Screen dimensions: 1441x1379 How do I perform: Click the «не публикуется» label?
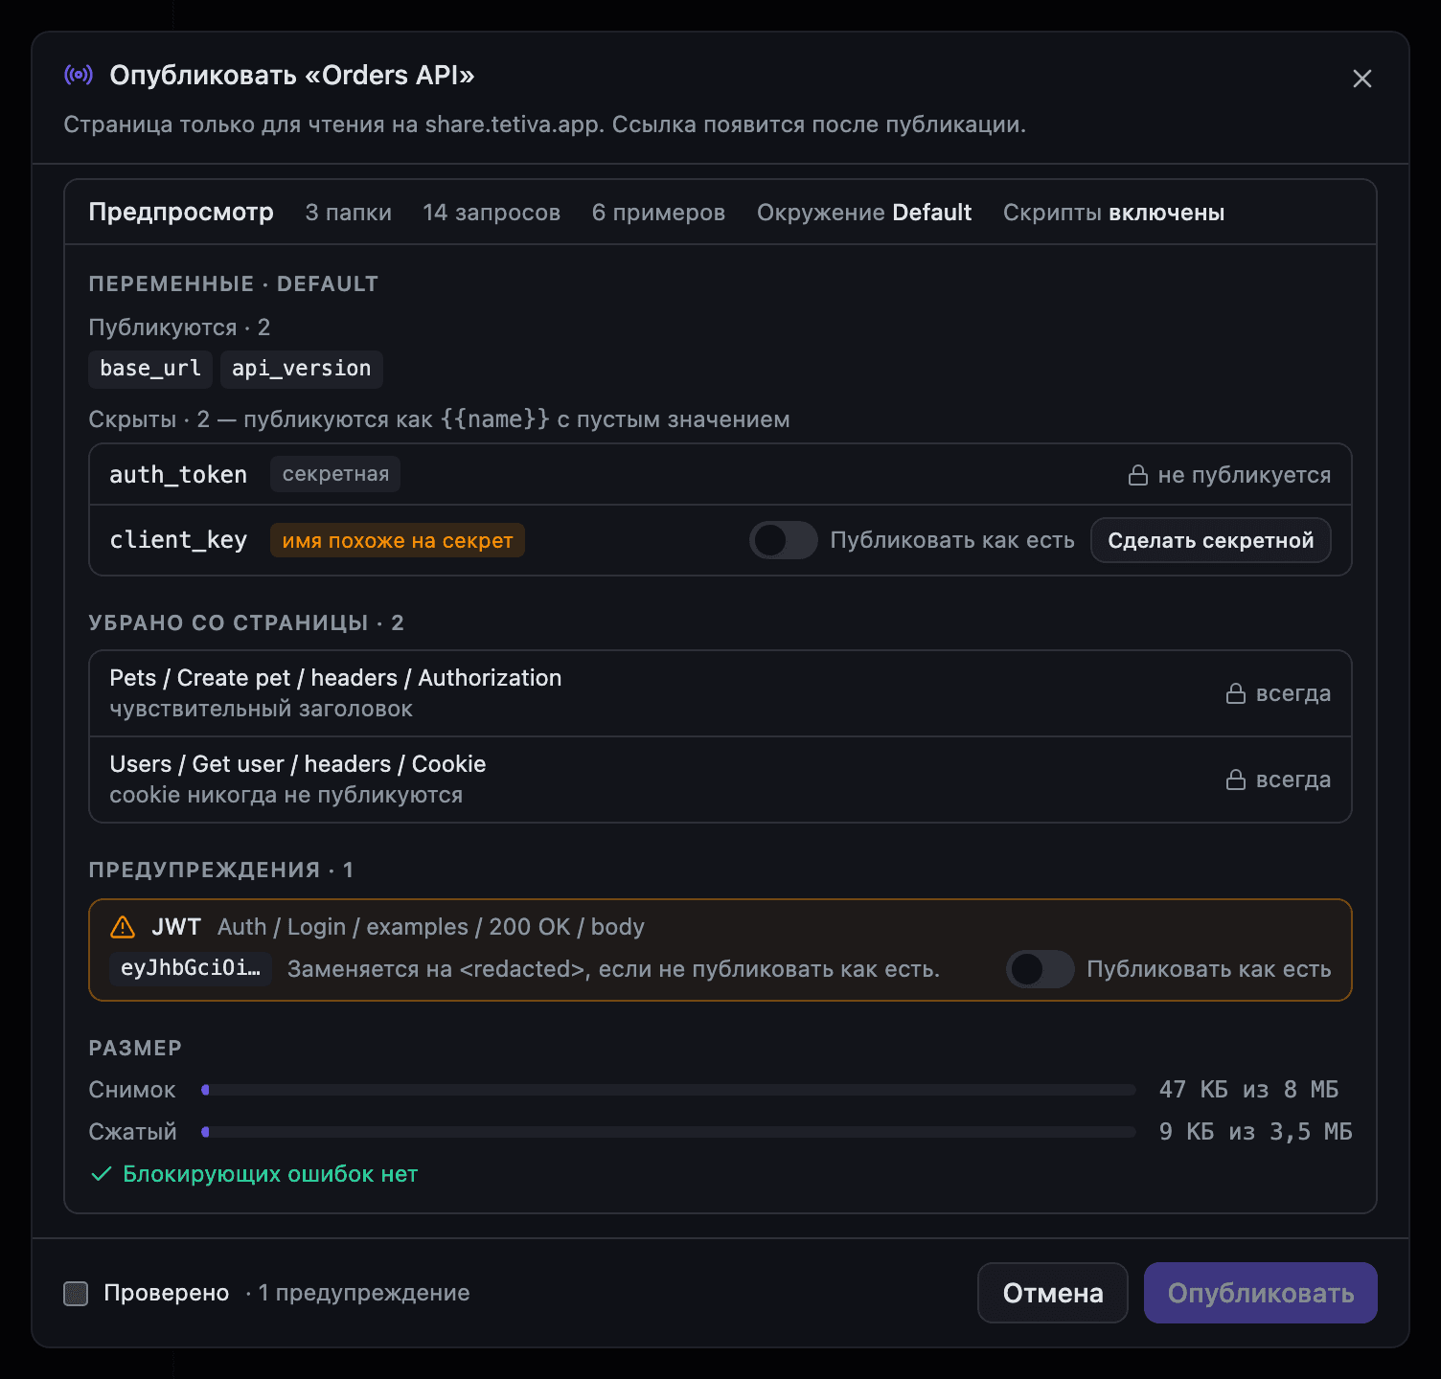tap(1244, 475)
